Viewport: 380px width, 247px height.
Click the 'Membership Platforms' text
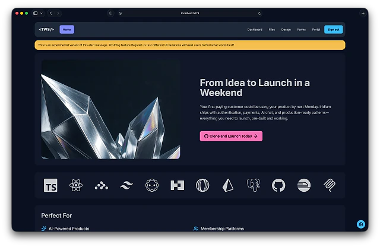pos(222,229)
